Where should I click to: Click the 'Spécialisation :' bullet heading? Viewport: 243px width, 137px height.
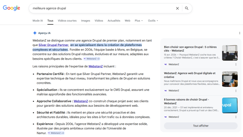pos(48,90)
